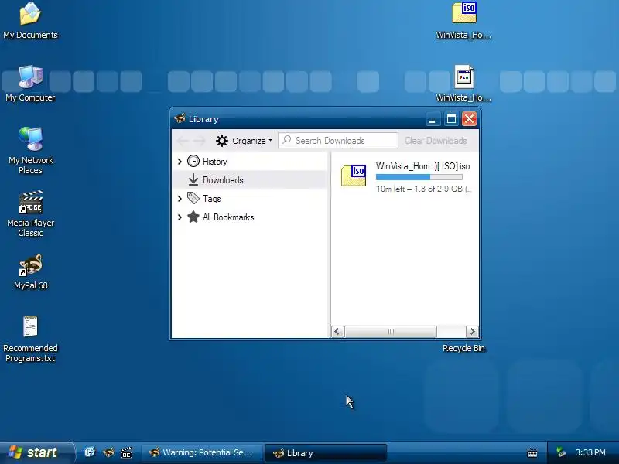Expand the All Bookmarks tree node
The width and height of the screenshot is (619, 464).
[x=180, y=217]
